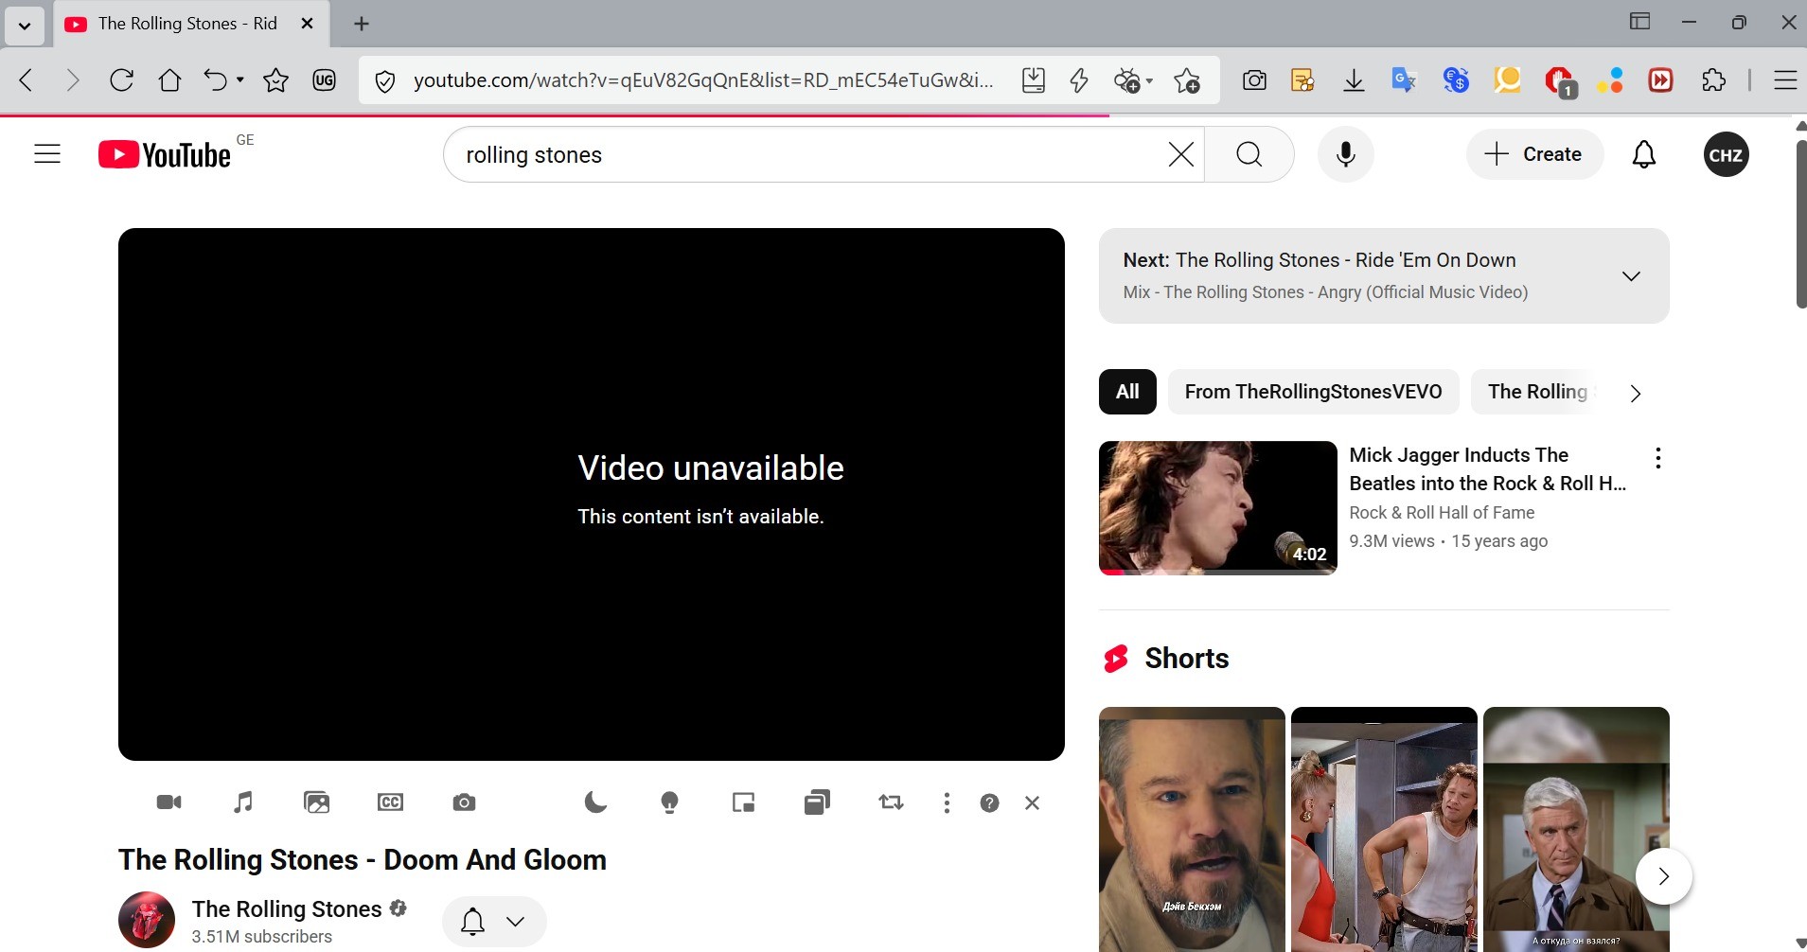Open YouTube notifications bell in header
Image resolution: width=1807 pixels, height=952 pixels.
tap(1644, 154)
